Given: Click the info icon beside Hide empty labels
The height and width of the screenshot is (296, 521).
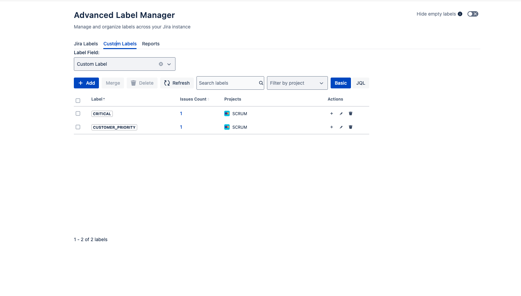Looking at the screenshot, I should (460, 14).
